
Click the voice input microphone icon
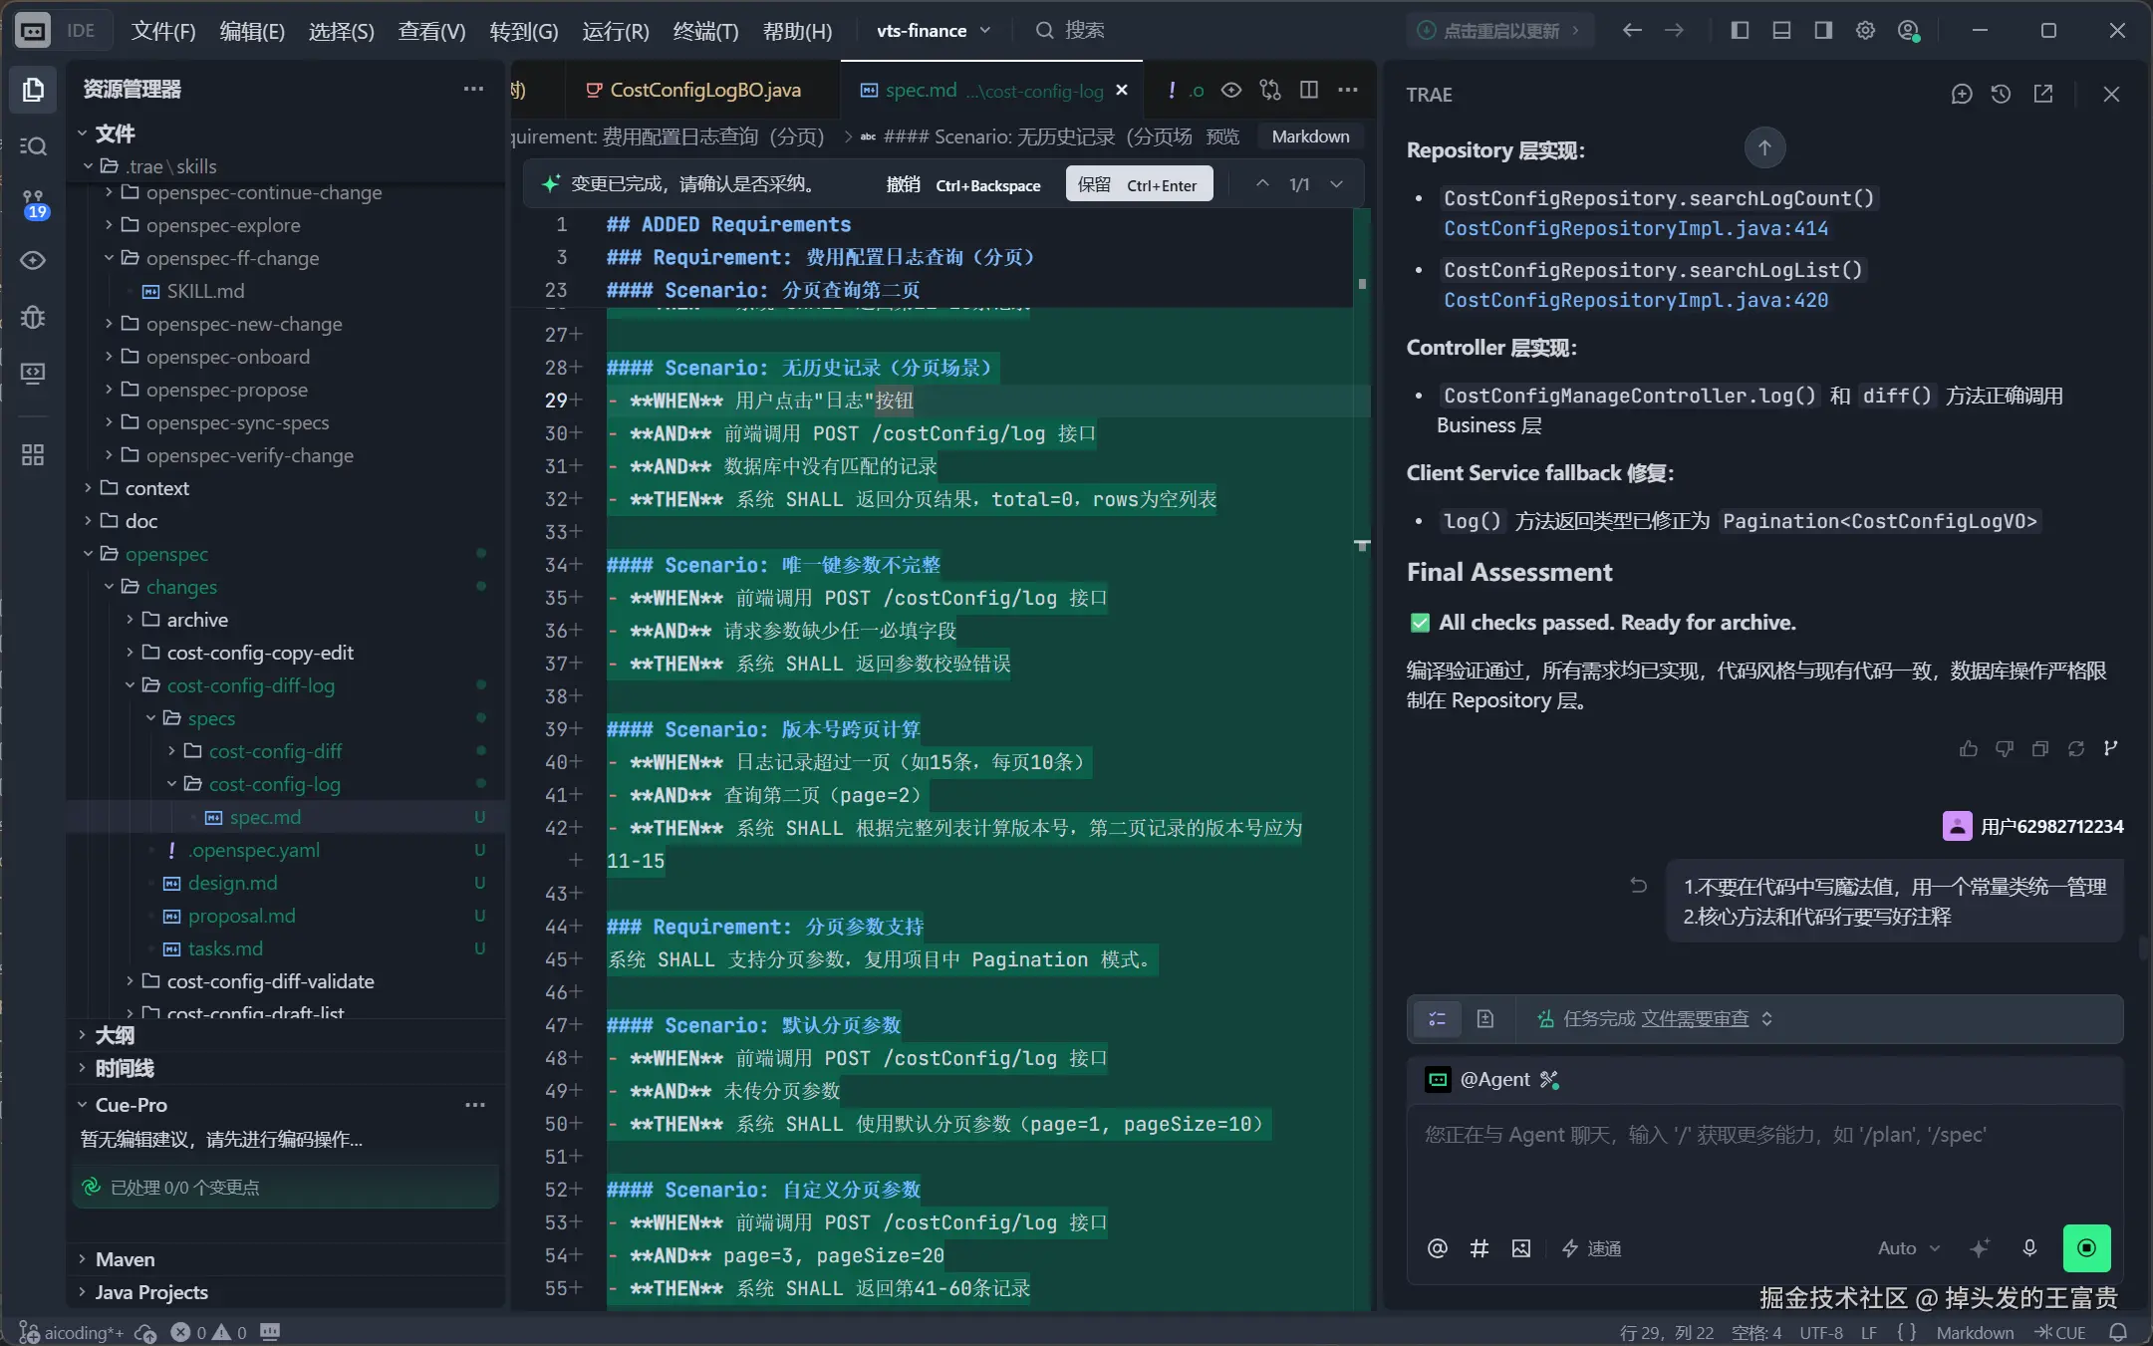(2029, 1247)
